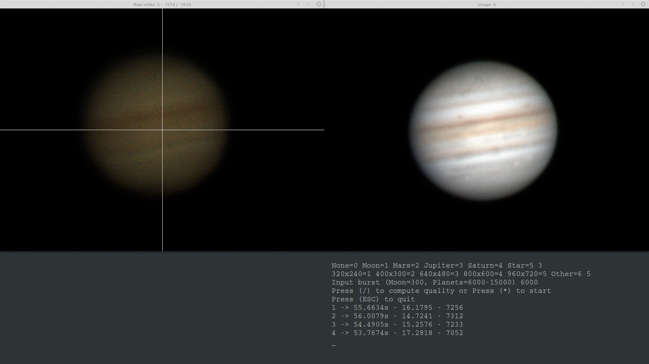Select the 'Input burst (Moon=300, Planets=6000-15000)' line
Screen dimensions: 649x364
click(434, 282)
